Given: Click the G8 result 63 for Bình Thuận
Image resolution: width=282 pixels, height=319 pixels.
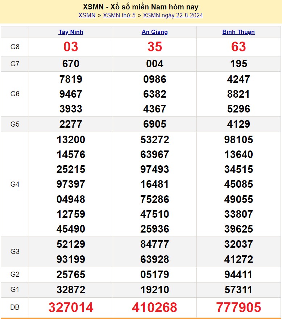Looking at the screenshot, I should (x=239, y=47).
